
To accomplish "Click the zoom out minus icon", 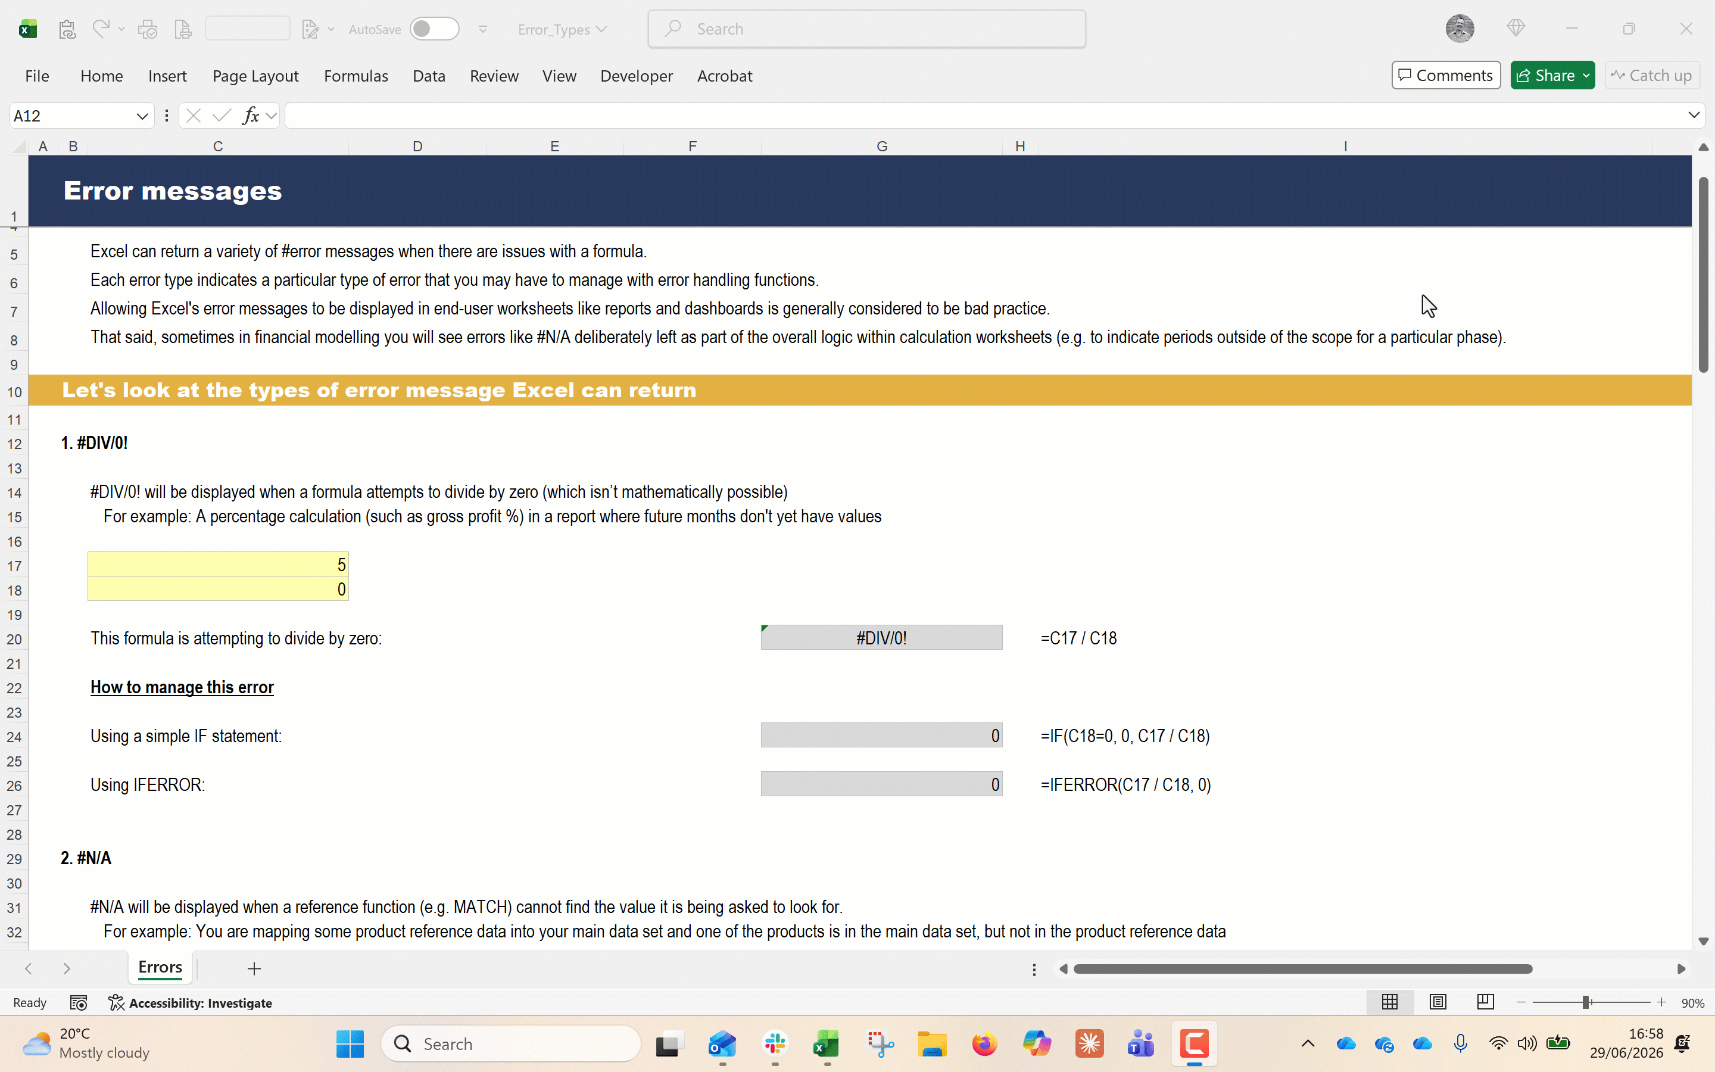I will point(1521,1002).
